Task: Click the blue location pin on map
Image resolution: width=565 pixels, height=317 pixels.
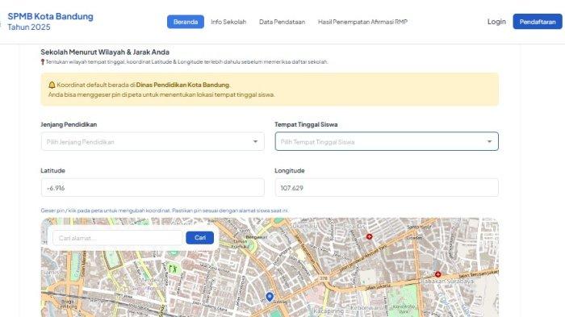Action: [270, 297]
